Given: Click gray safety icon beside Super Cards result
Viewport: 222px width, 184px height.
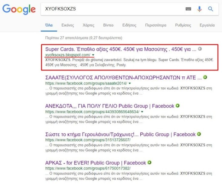Looking at the screenshot, I should tap(200, 49).
